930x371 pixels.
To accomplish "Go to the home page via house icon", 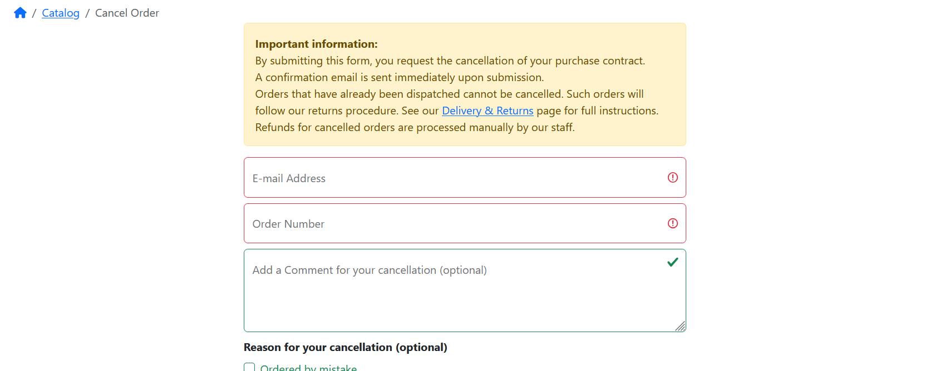I will click(20, 13).
